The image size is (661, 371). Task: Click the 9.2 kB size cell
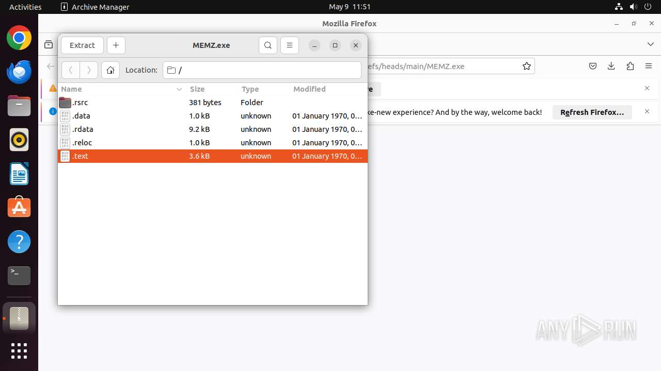tap(199, 129)
